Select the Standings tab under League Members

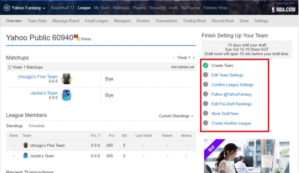[x=14, y=126]
